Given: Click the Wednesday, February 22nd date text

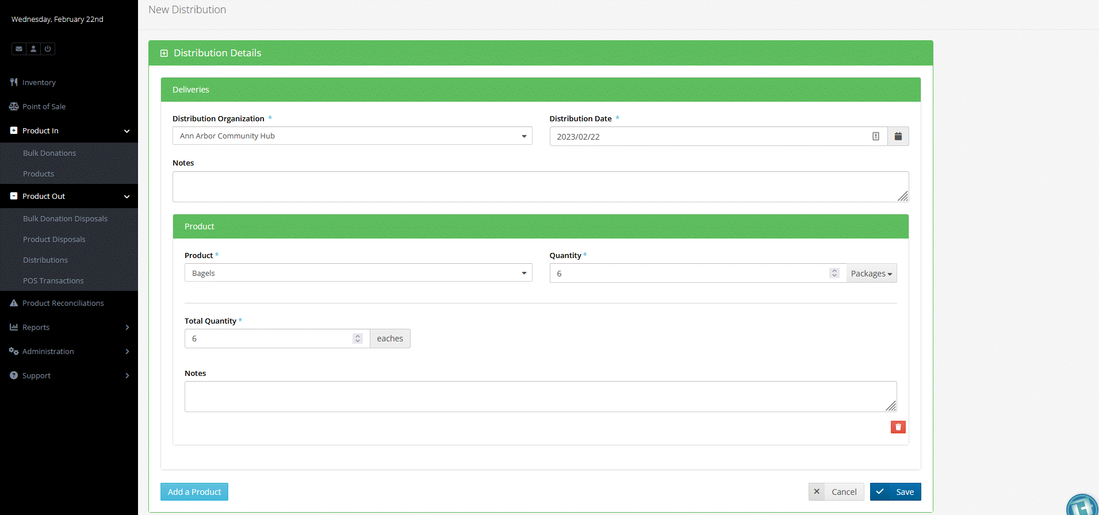Looking at the screenshot, I should click(58, 19).
